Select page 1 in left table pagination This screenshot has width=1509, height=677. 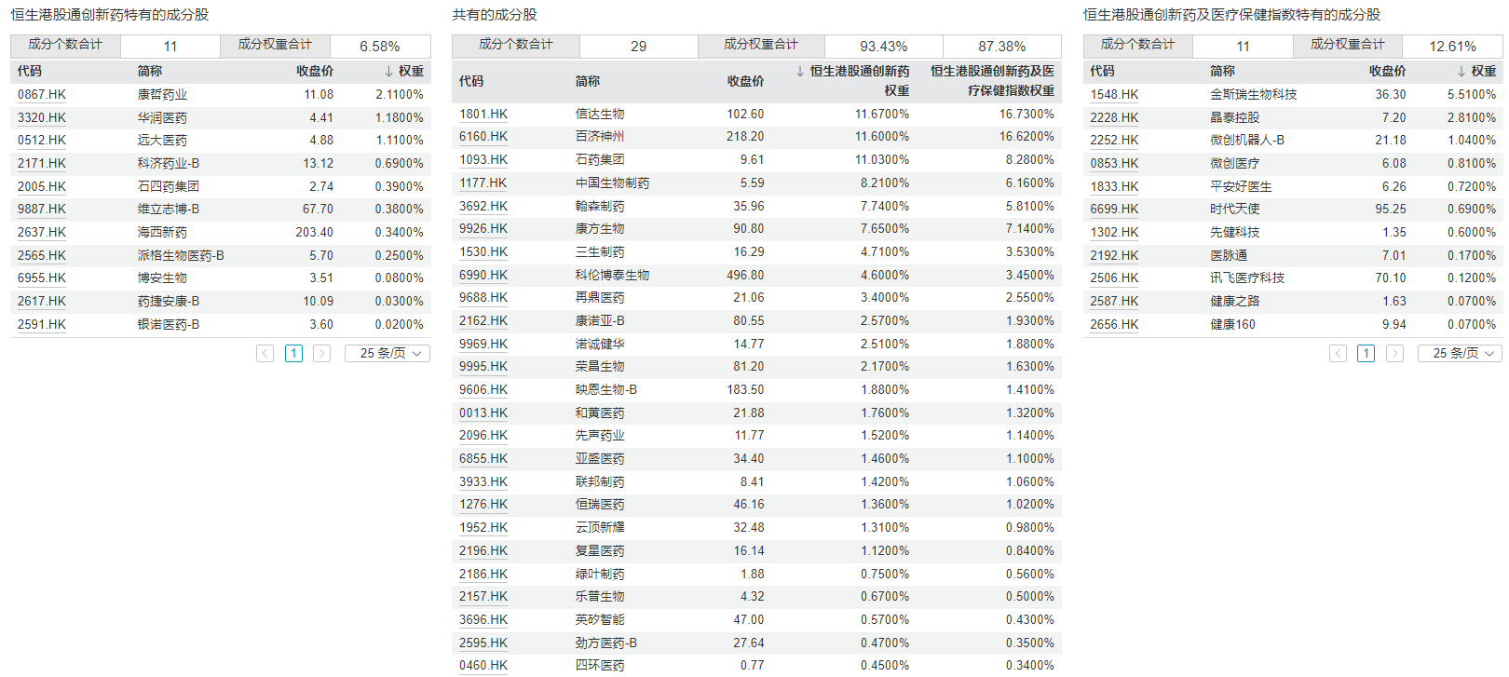pos(293,354)
